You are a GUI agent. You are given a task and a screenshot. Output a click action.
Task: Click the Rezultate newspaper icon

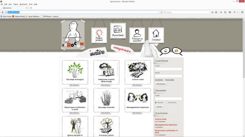click(118, 31)
